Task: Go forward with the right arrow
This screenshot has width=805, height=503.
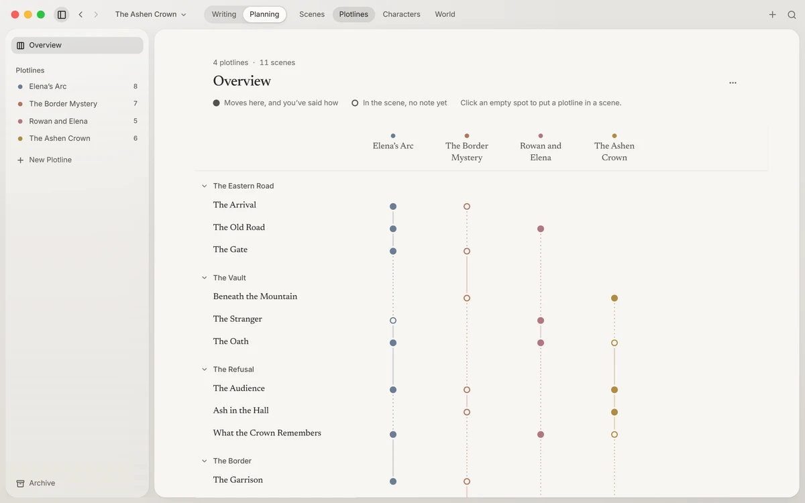Action: 96,14
